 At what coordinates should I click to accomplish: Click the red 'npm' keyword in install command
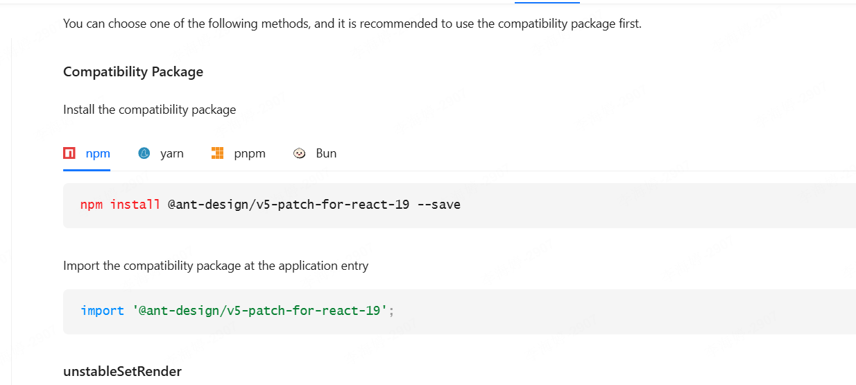click(x=92, y=205)
